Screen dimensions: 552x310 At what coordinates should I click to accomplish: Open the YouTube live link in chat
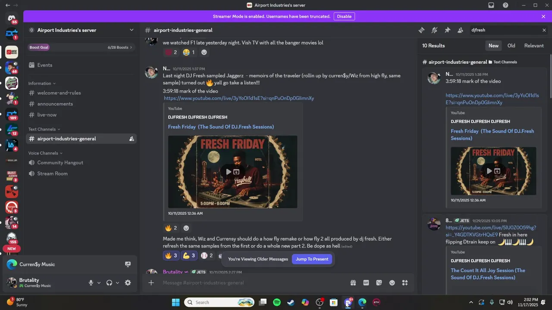pos(239,98)
